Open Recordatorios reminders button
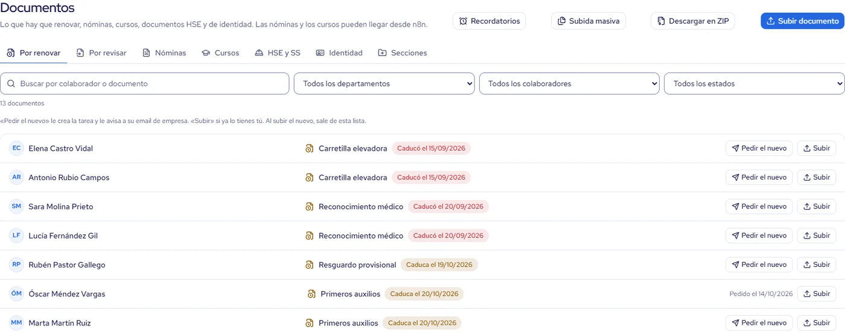 (489, 21)
